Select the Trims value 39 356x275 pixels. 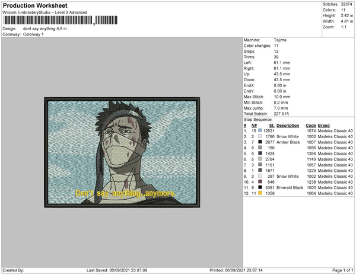point(276,57)
